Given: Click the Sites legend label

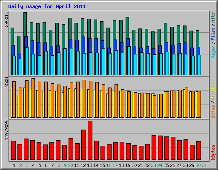Looking at the screenshot, I should click(213, 111).
